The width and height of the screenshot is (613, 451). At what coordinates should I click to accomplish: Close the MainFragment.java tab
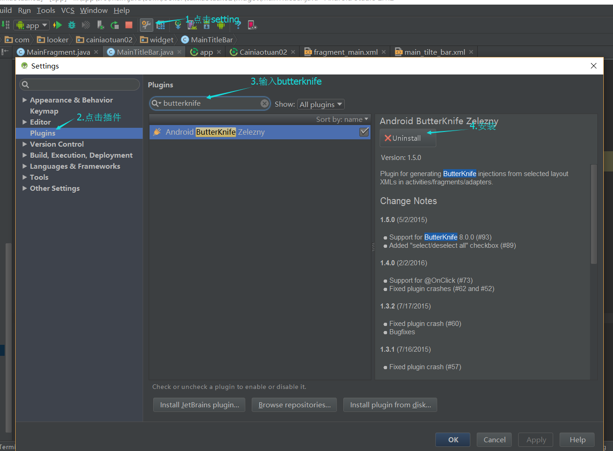[x=96, y=52]
